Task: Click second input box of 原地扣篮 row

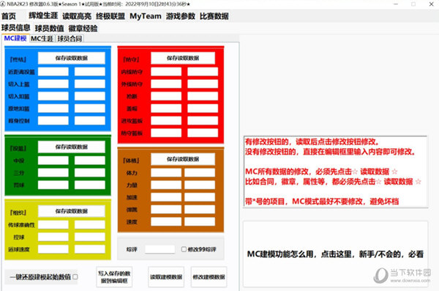Action: coord(89,108)
